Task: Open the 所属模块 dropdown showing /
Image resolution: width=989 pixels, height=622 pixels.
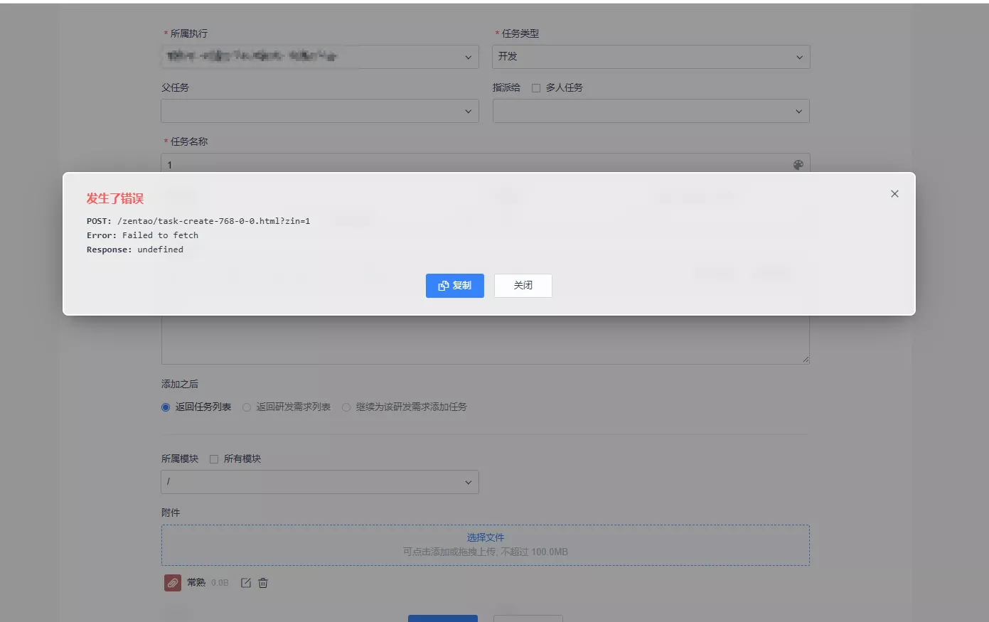Action: pyautogui.click(x=320, y=482)
